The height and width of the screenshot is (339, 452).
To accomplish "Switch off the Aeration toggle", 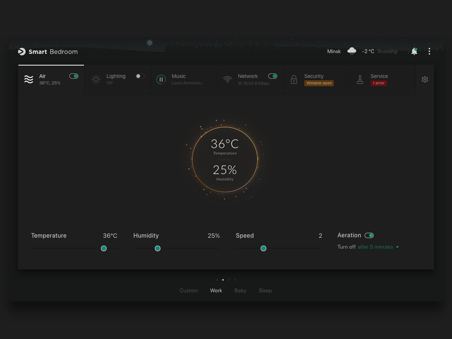I will tap(369, 235).
